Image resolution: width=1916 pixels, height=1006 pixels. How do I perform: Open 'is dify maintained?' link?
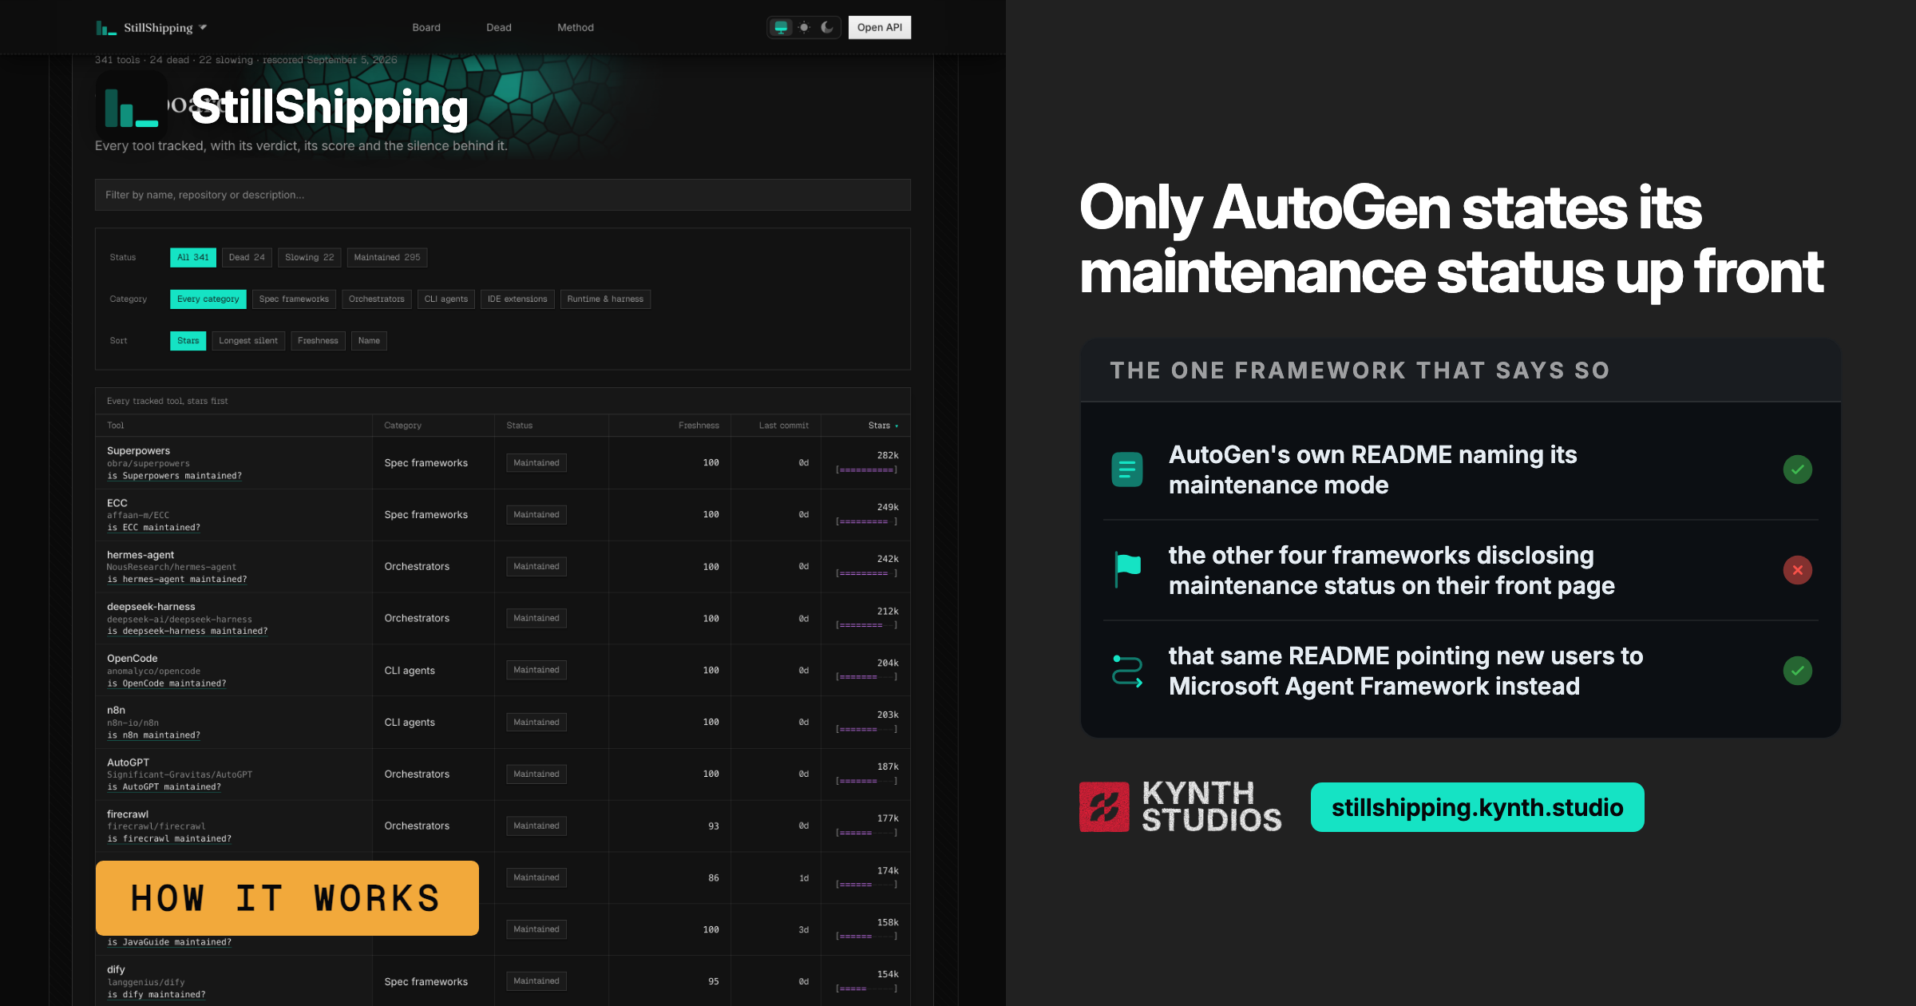click(x=156, y=995)
